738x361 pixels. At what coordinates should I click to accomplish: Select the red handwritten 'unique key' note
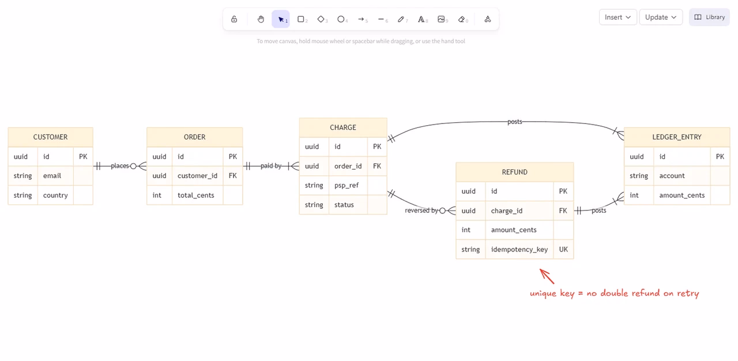coord(615,294)
